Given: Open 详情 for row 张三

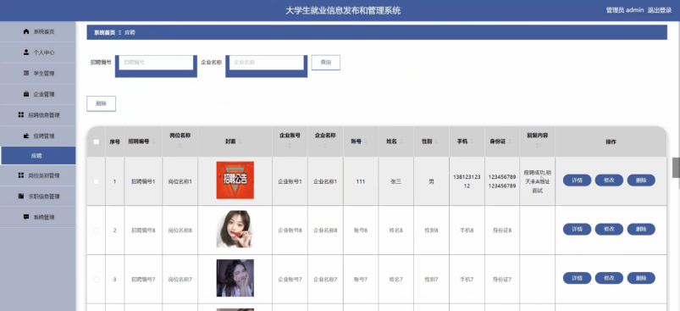Looking at the screenshot, I should 577,180.
